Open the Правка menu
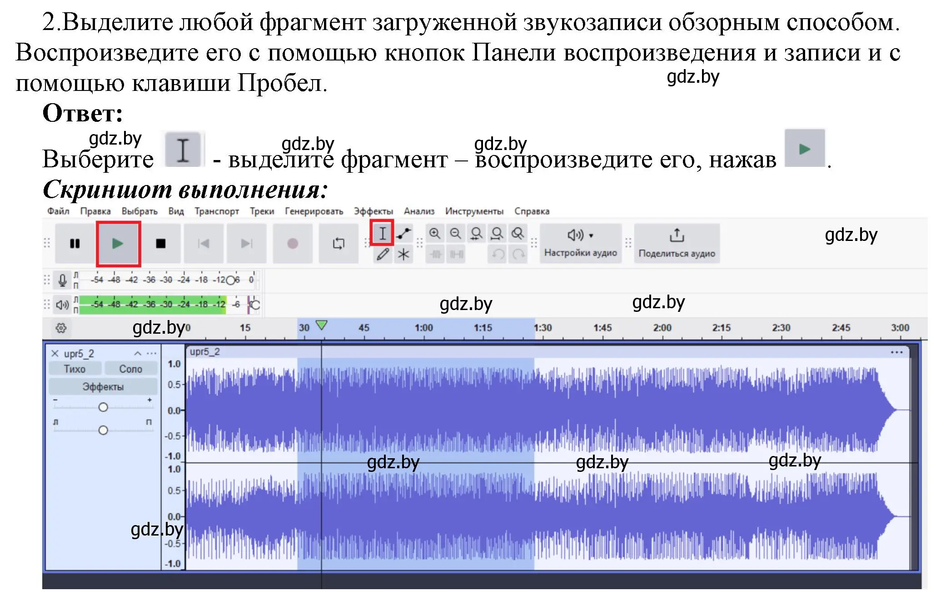Screen dimensions: 931x611 pos(95,211)
